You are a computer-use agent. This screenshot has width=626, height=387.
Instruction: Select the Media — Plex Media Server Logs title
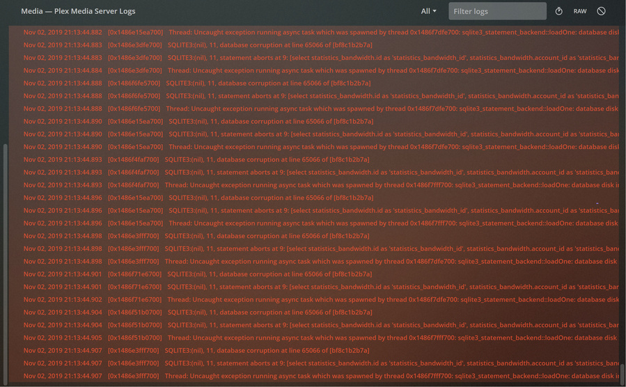pyautogui.click(x=78, y=11)
